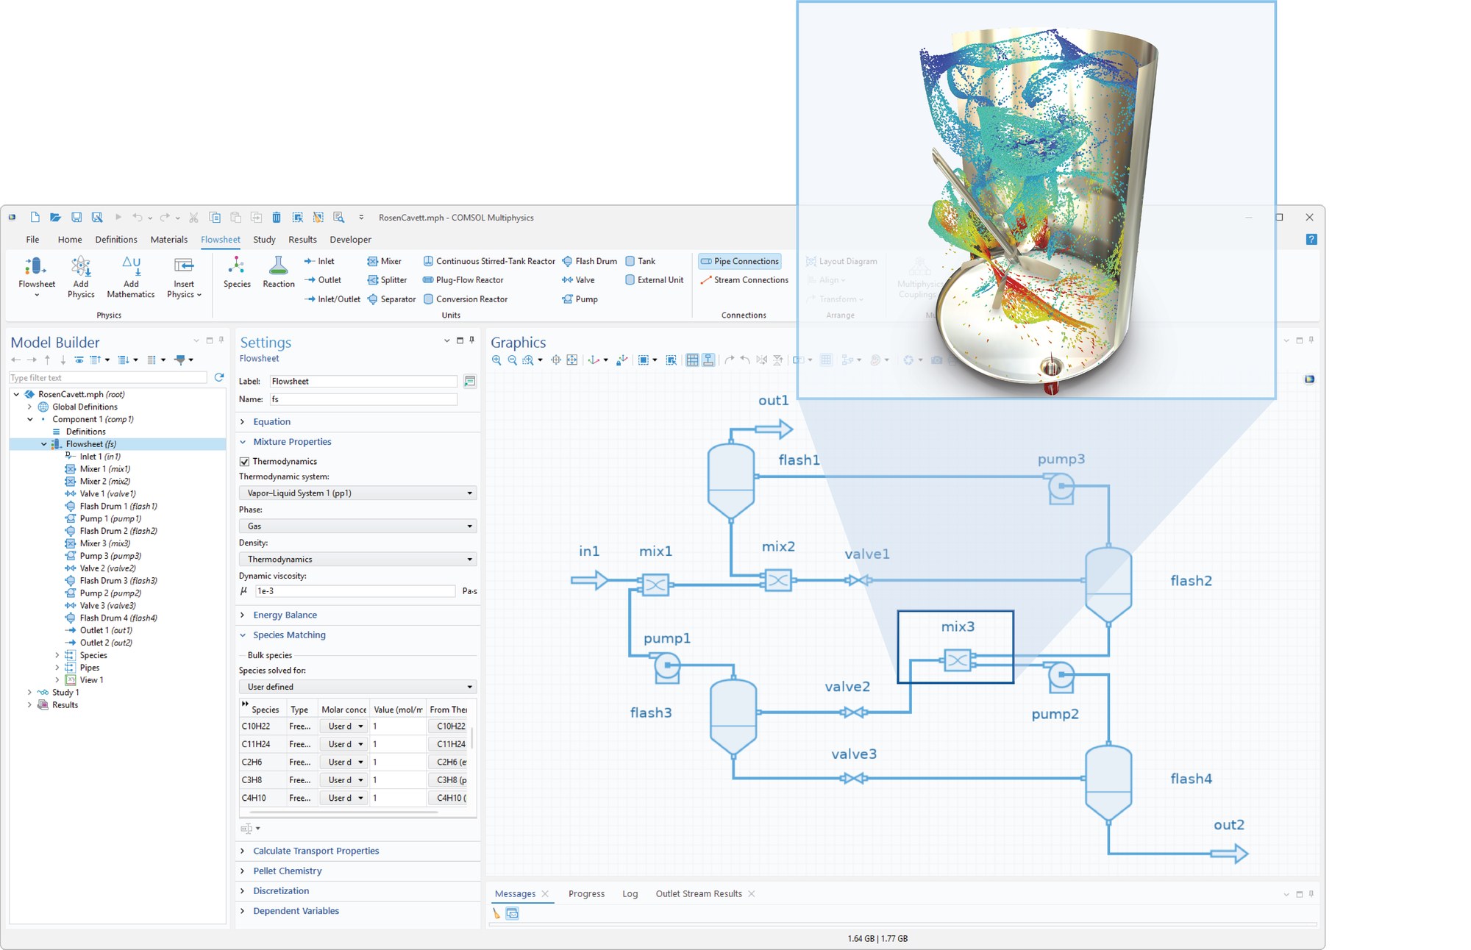Click Zoom In in Graphics toolbar
The height and width of the screenshot is (950, 1471).
coord(496,360)
